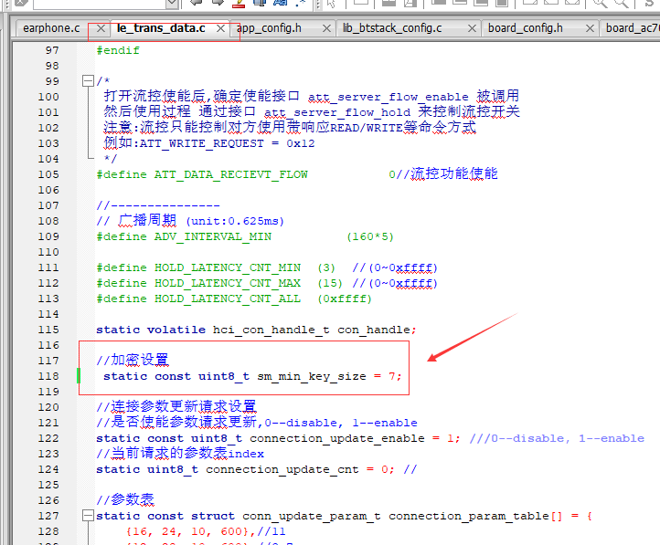Click the con_handle variable on line 115
The width and height of the screenshot is (660, 545).
374,330
